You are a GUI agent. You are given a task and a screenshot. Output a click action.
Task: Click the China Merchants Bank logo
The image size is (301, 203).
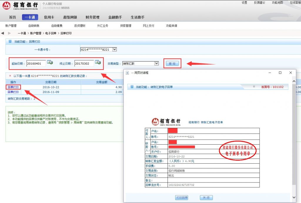click(20, 6)
